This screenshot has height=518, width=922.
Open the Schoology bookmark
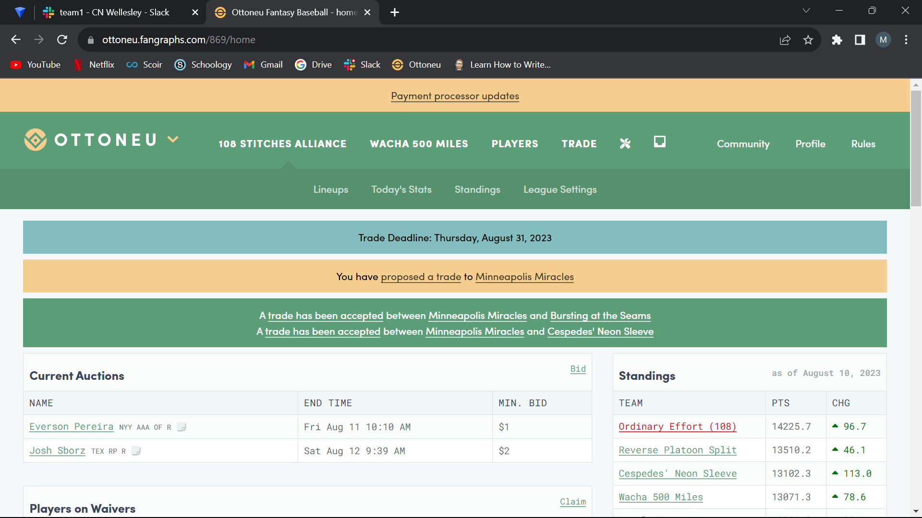tap(203, 65)
